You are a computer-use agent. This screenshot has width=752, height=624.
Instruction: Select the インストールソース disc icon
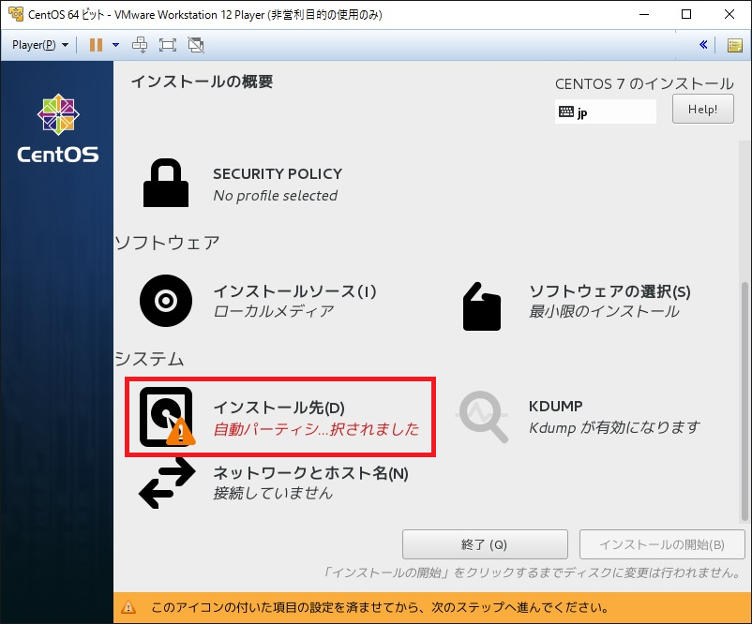click(x=165, y=302)
